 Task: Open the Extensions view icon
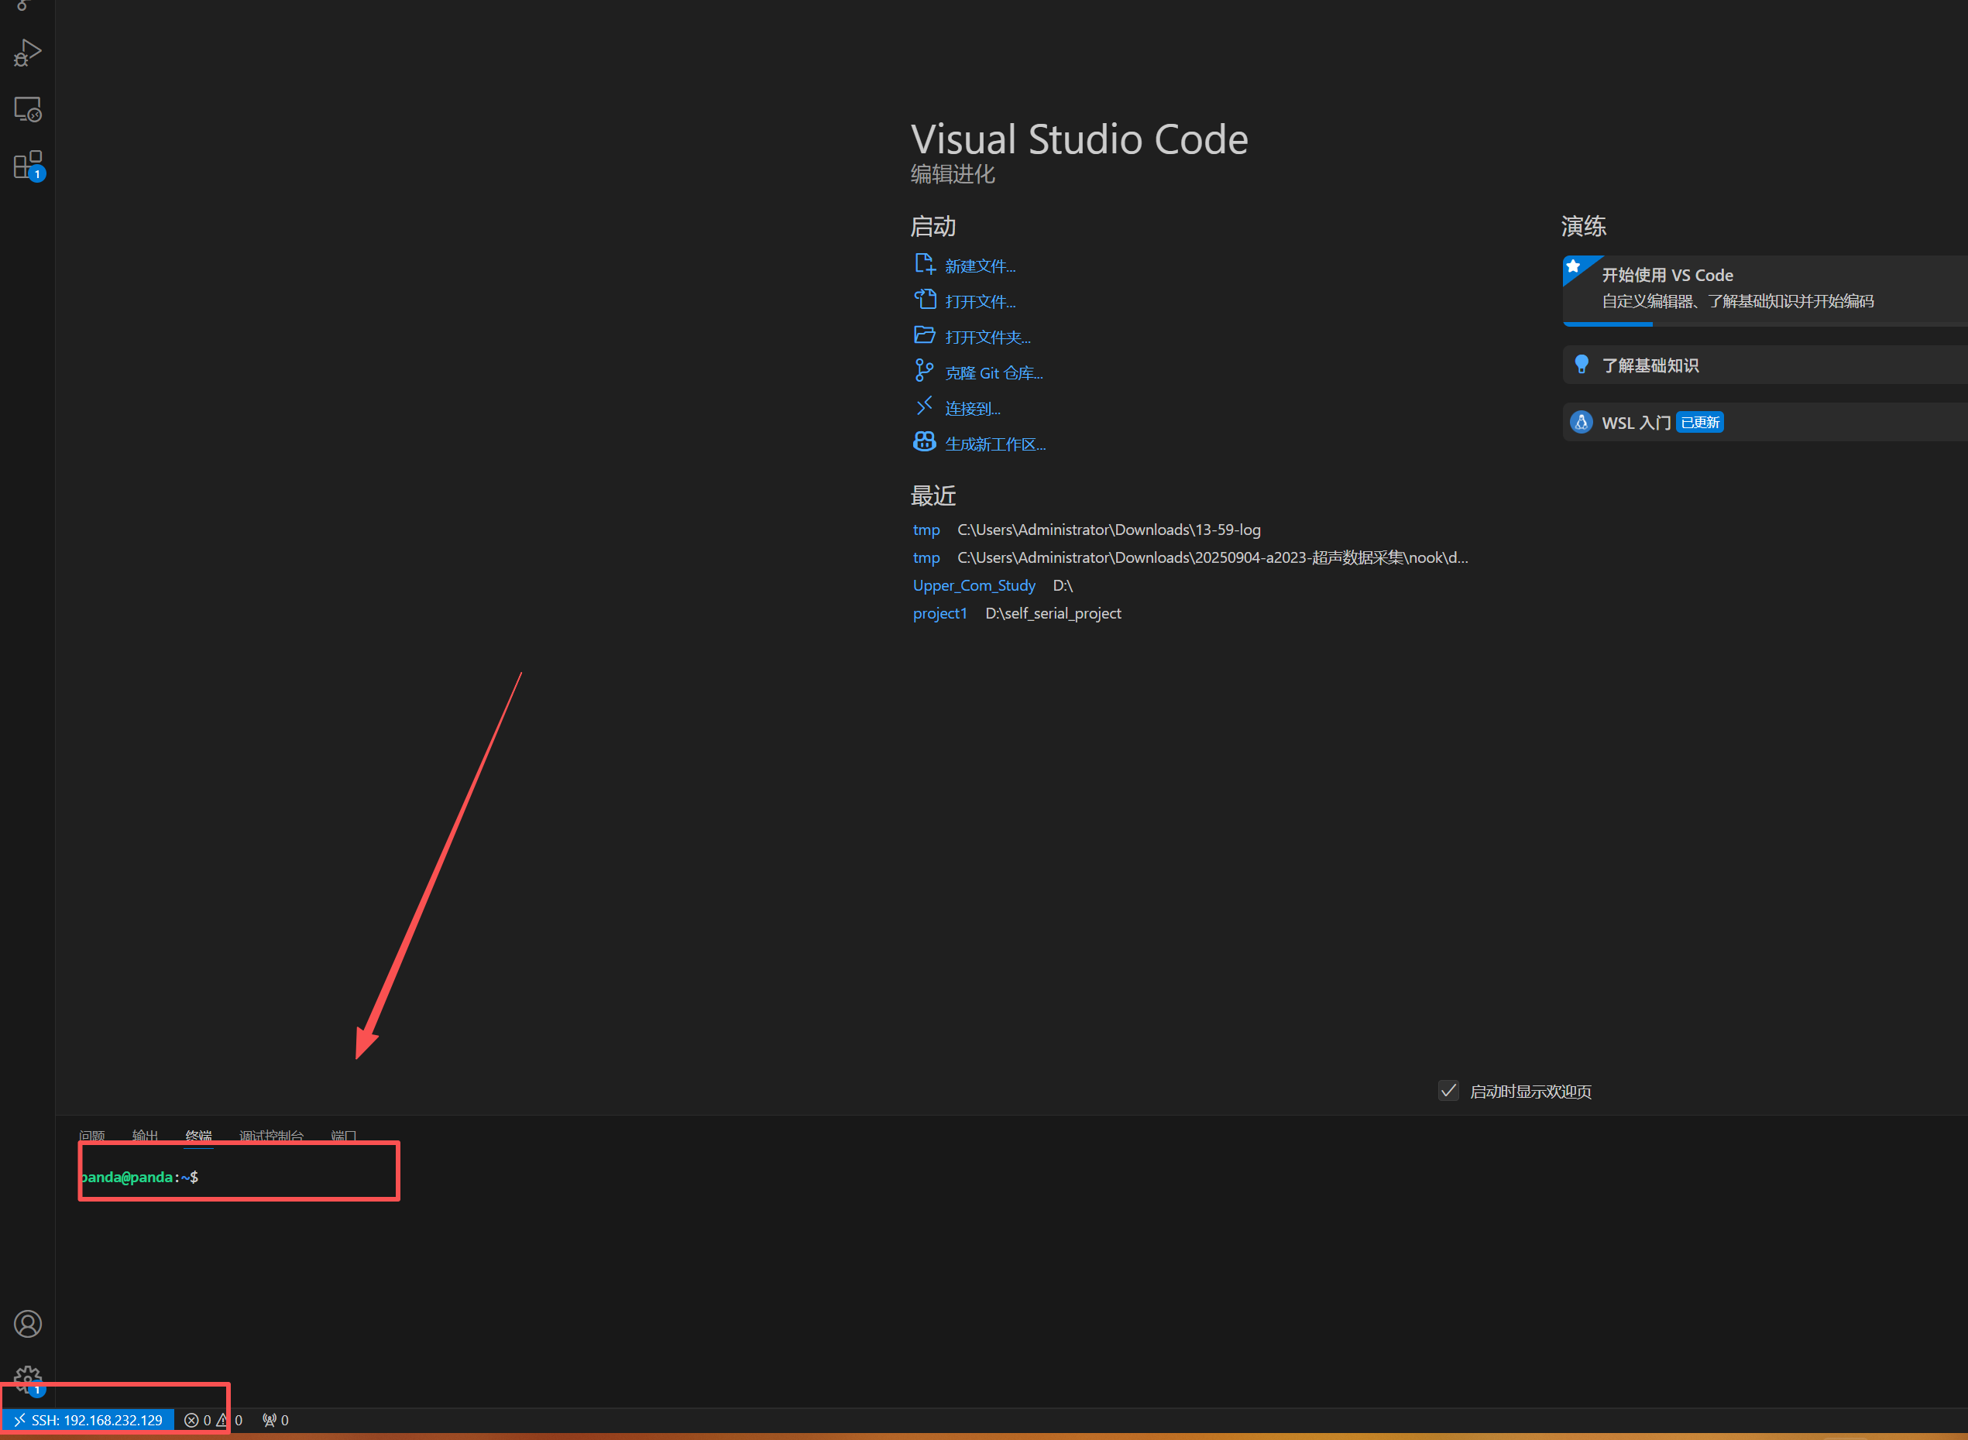(27, 165)
